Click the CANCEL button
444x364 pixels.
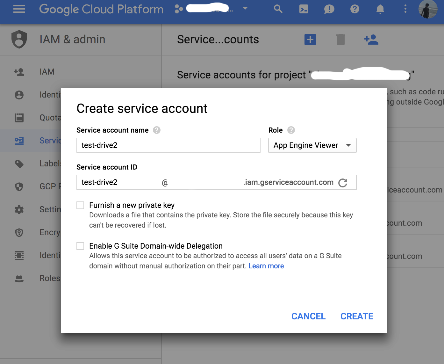point(308,316)
